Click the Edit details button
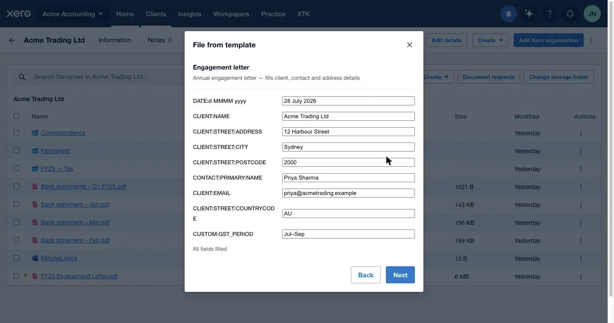 446,40
